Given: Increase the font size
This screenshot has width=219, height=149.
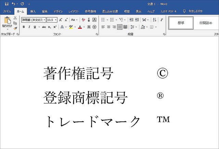Looking at the screenshot, I should pyautogui.click(x=61, y=20).
